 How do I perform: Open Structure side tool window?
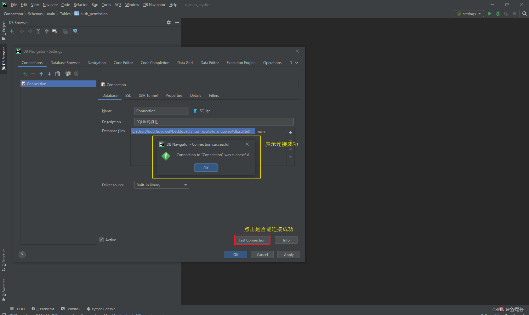tap(4, 260)
